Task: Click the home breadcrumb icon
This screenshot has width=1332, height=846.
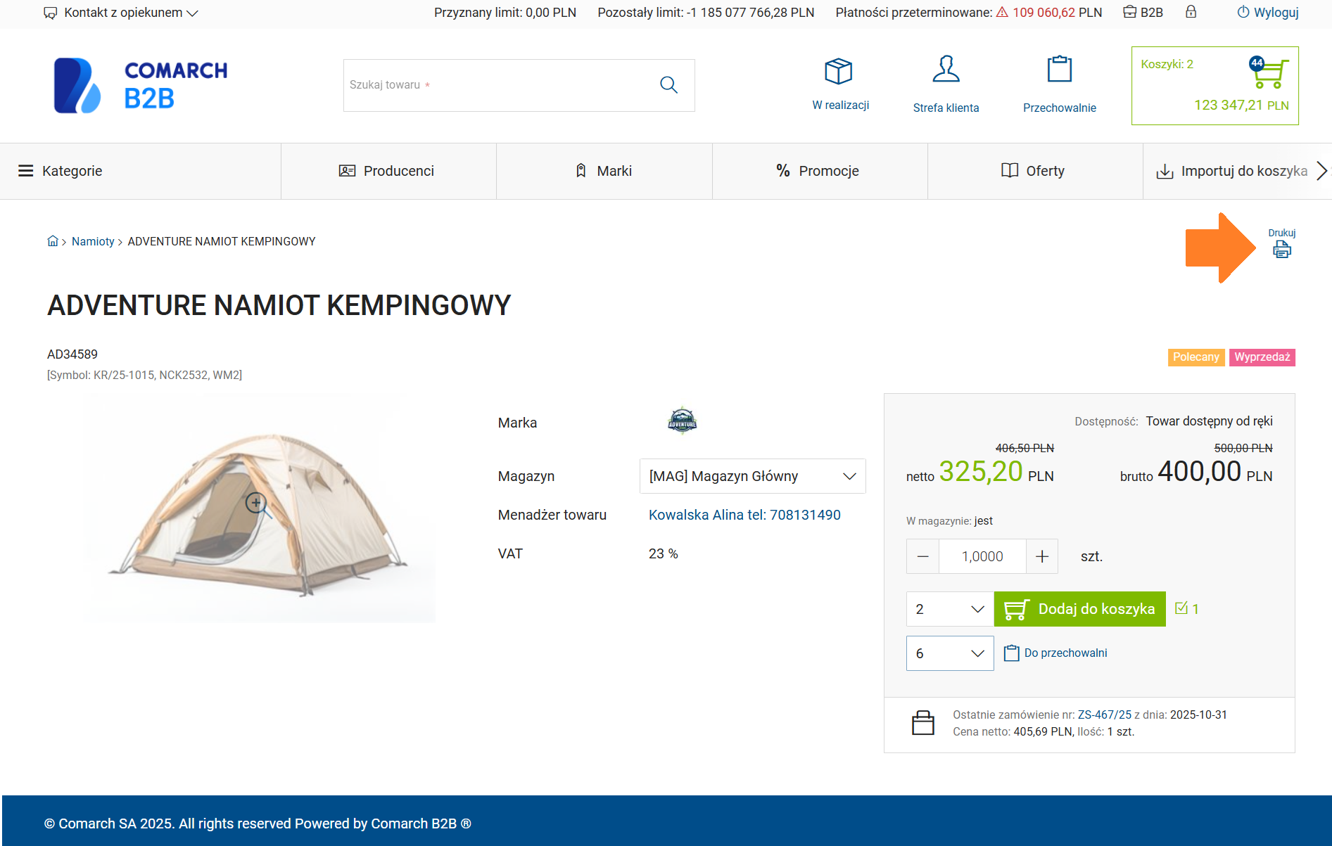Action: [x=53, y=241]
